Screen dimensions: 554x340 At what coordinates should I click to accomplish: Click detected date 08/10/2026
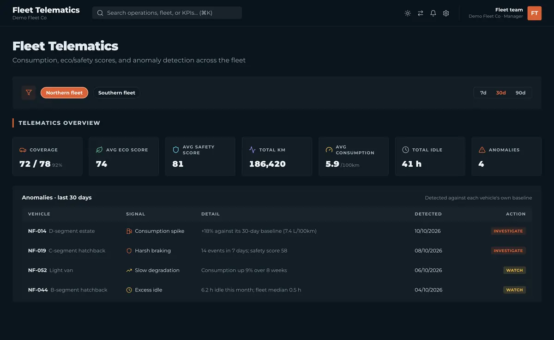428,251
